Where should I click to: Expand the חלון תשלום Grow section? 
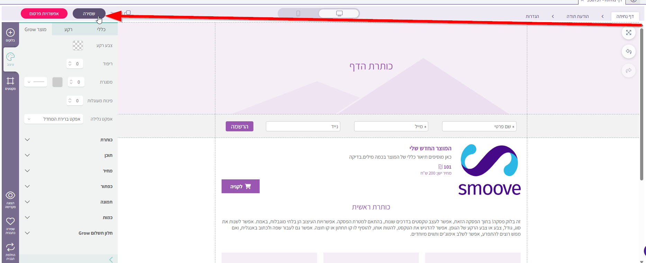(x=69, y=233)
